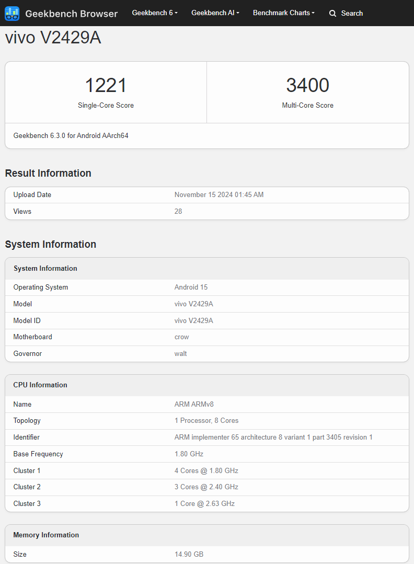Click the Operating System row label
Viewport: 414px width, 564px height.
tap(41, 287)
